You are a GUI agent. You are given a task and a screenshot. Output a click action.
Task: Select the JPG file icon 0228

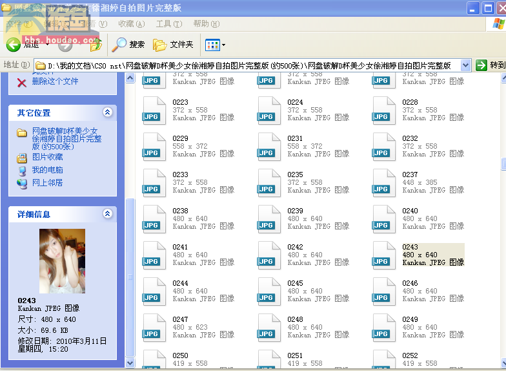click(384, 111)
